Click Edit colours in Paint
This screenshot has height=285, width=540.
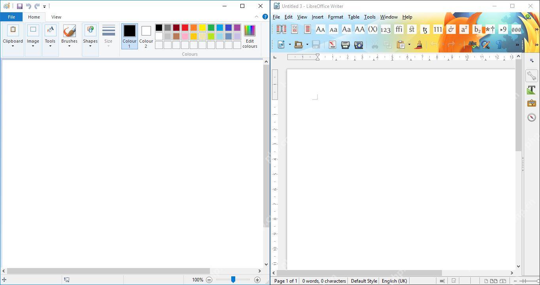[250, 36]
